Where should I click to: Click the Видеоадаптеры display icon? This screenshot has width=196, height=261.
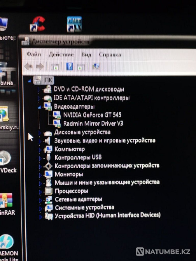[x=48, y=106]
